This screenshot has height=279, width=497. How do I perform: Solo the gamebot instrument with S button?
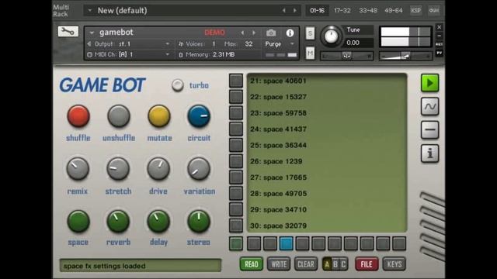[310, 33]
